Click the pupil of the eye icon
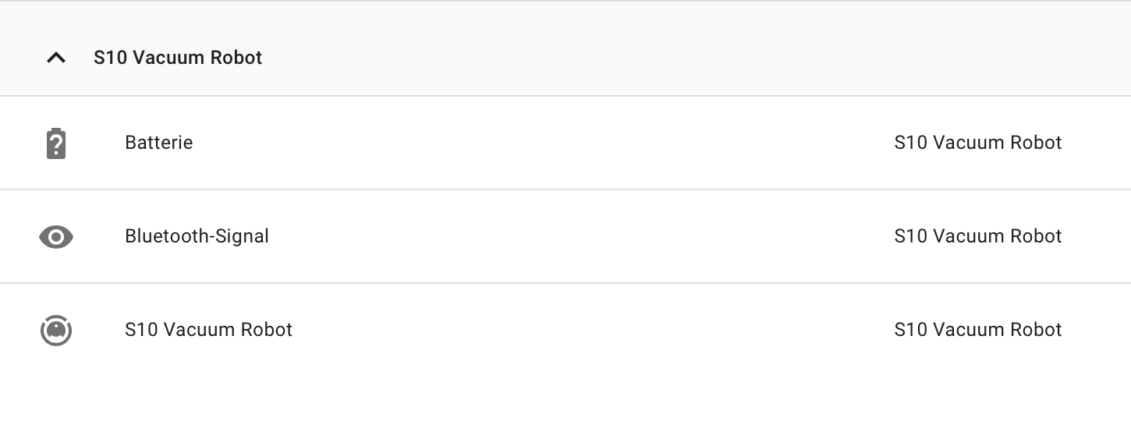 point(56,237)
